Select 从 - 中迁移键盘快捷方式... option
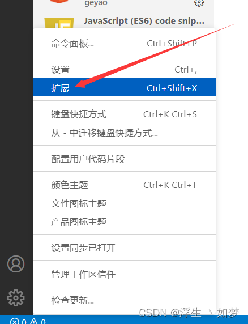The height and width of the screenshot is (324, 248). [x=124, y=133]
